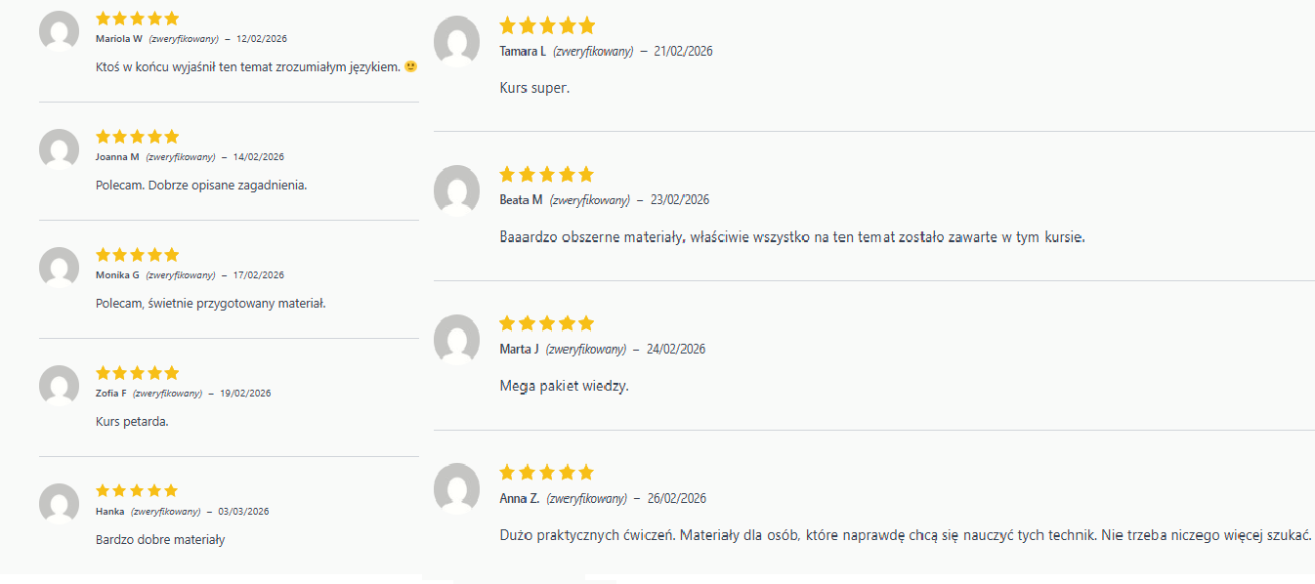
Task: Click Beata M's profile avatar
Action: [x=456, y=188]
